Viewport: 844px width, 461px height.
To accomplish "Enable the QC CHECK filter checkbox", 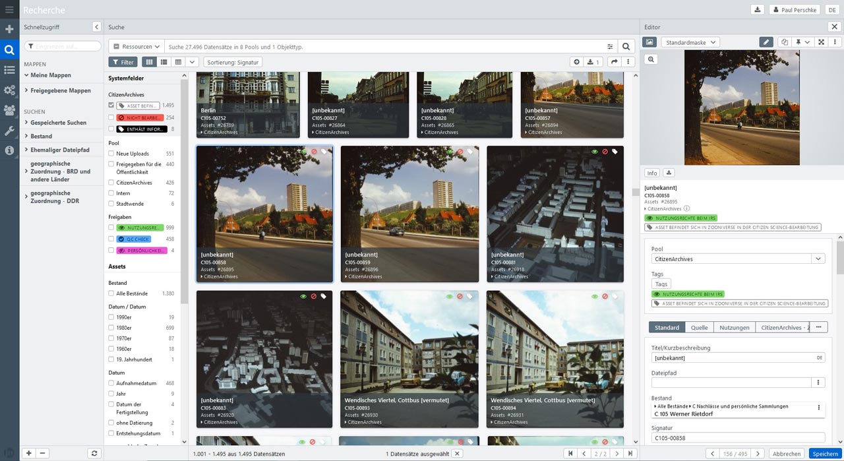I will click(111, 239).
